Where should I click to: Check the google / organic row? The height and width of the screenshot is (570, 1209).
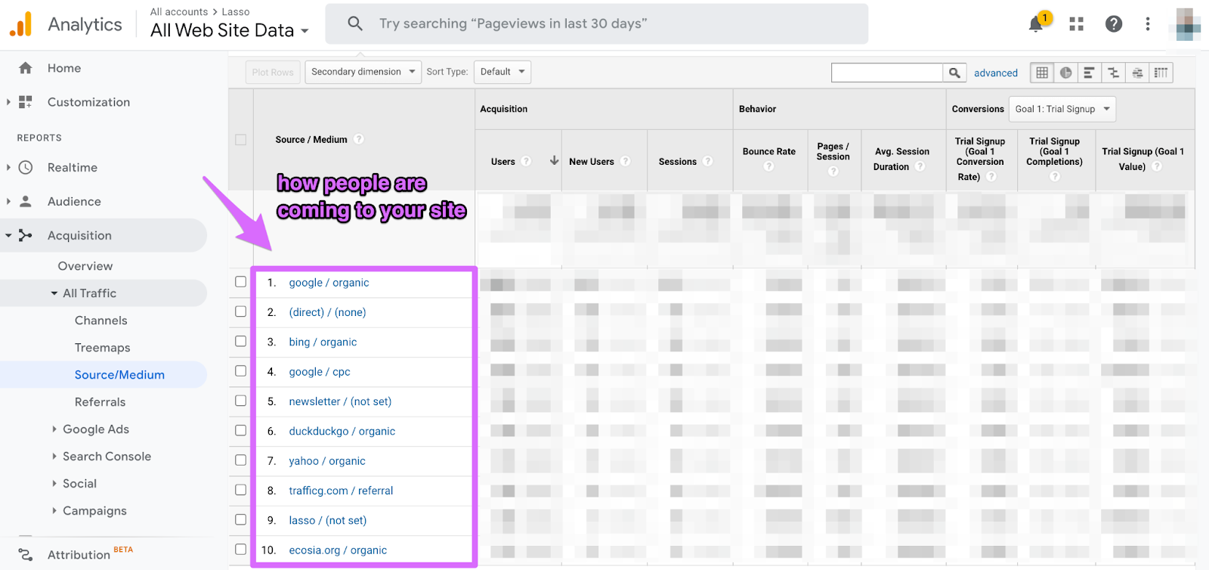pos(240,282)
